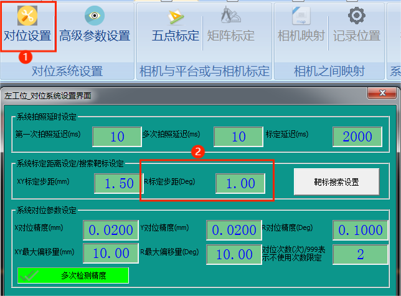This screenshot has width=401, height=296.
Task: Select the 矩阵标定 icon
Action: pos(230,16)
